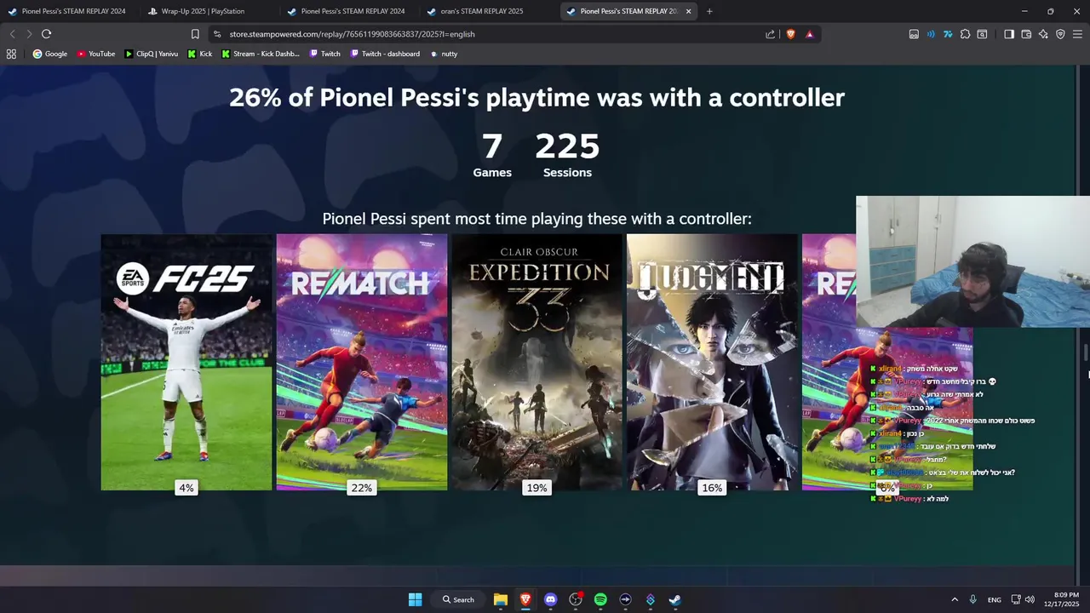Open the Kick bookmark
This screenshot has width=1090, height=613.
coord(200,54)
